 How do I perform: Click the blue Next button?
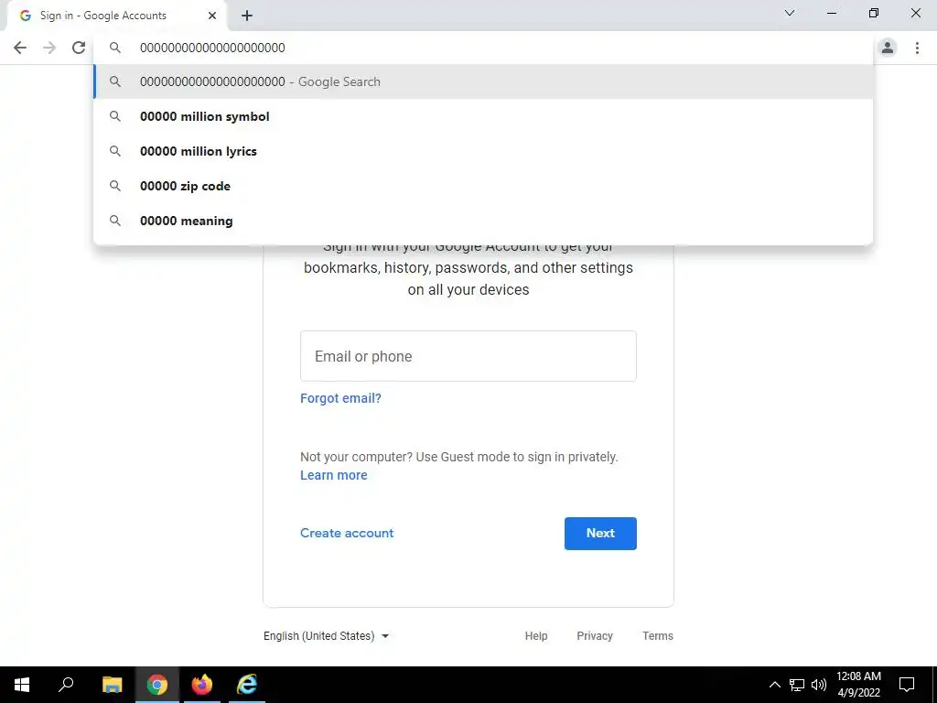click(600, 534)
